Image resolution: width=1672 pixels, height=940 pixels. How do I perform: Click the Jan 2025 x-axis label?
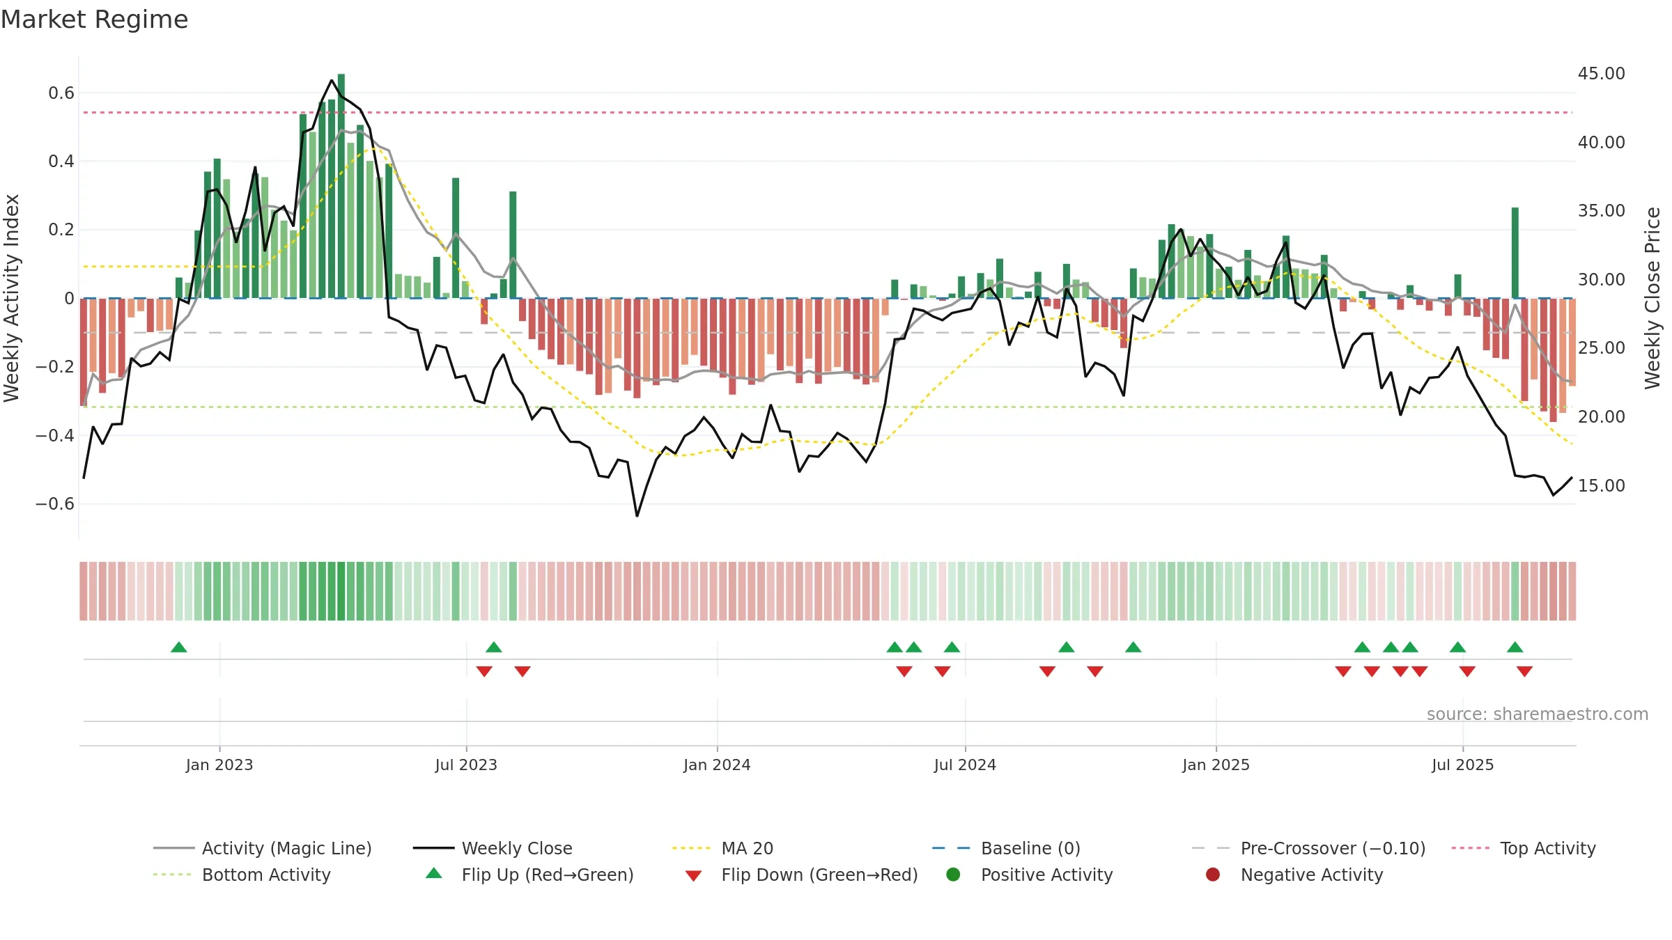(x=1216, y=765)
